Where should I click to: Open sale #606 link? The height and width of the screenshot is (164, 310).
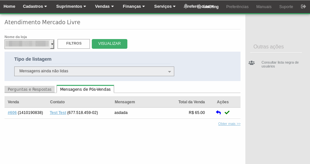point(12,112)
